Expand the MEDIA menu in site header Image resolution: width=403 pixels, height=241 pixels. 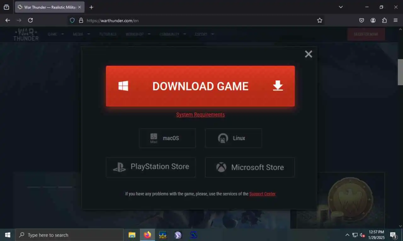pyautogui.click(x=81, y=34)
